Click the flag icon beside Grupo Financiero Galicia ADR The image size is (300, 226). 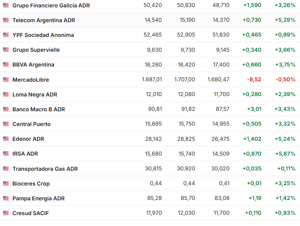6,5
